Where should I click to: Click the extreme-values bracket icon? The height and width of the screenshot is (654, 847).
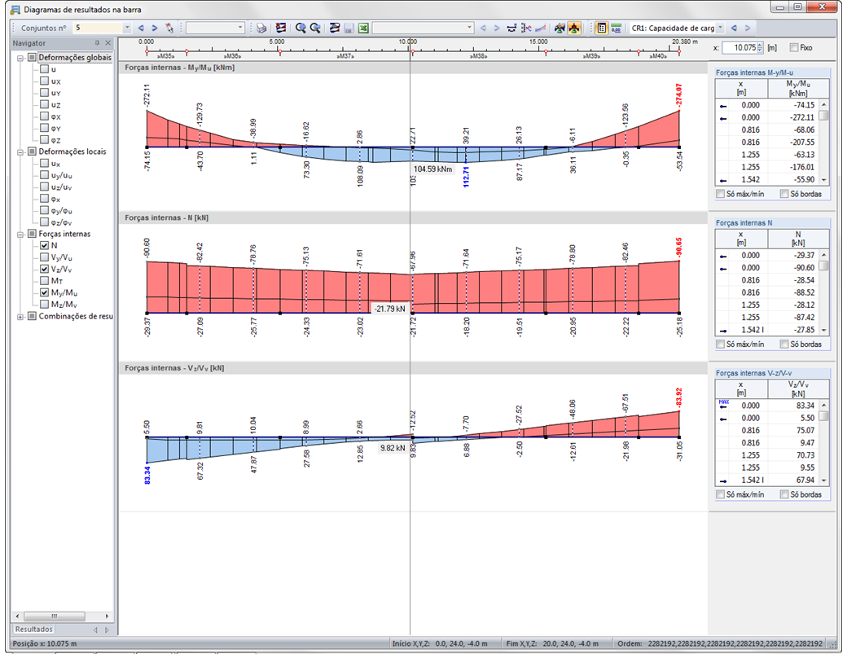(511, 28)
